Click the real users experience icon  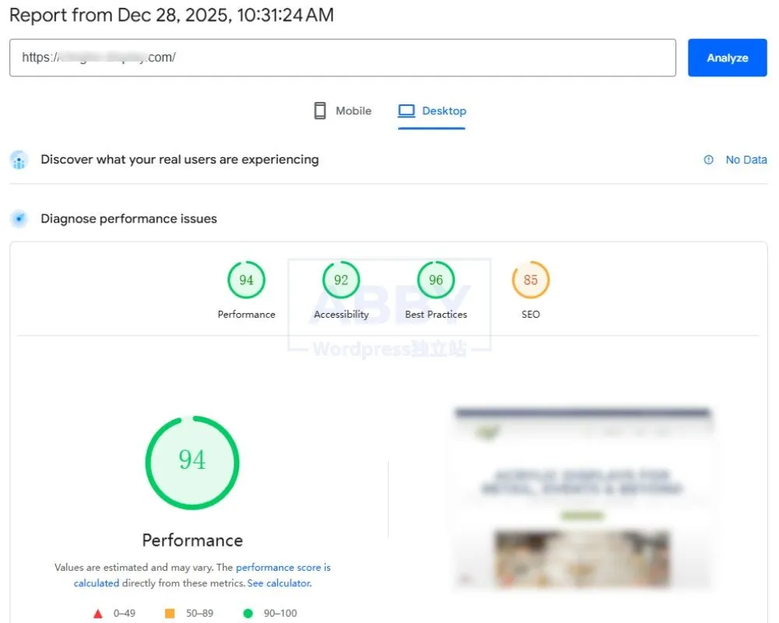point(19,160)
